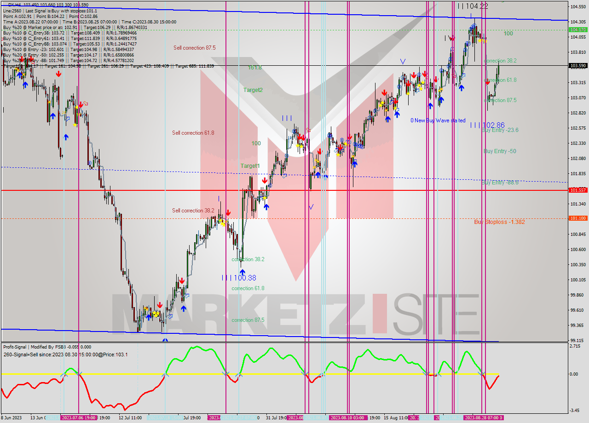Click the 'Point A:102.91' info line
Viewport: 589px width, 423px height.
click(51, 16)
